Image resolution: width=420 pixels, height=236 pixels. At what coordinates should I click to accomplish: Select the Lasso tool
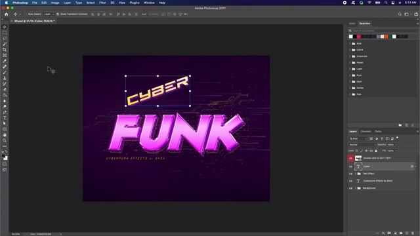pyautogui.click(x=5, y=38)
